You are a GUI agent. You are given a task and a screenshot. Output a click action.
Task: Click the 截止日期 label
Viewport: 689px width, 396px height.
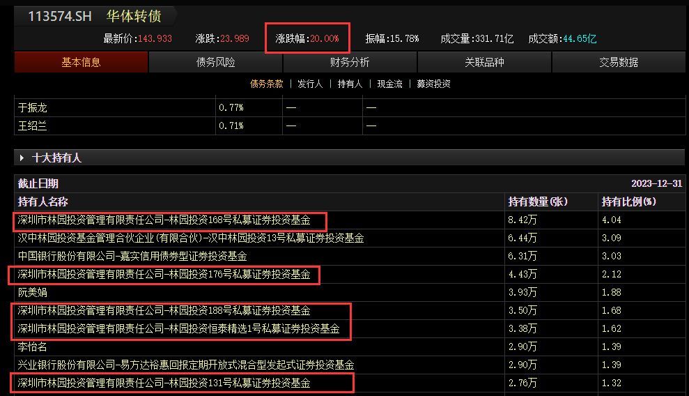point(38,184)
